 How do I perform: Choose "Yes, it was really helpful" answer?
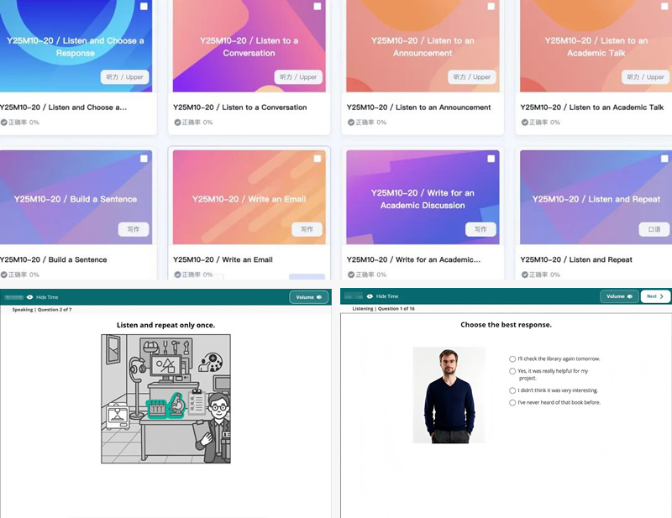point(512,371)
